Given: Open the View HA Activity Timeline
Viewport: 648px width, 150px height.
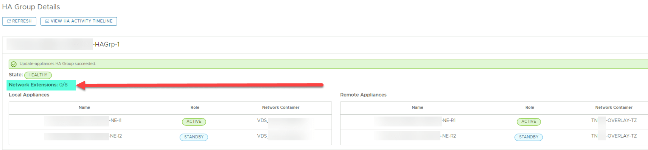Looking at the screenshot, I should [79, 21].
